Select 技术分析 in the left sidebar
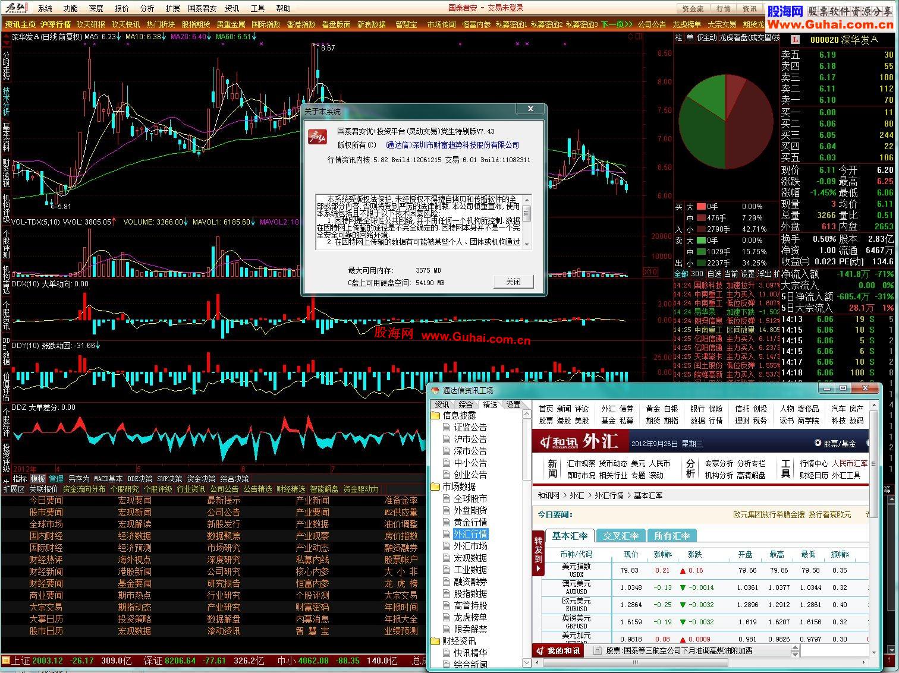This screenshot has width=899, height=673. pos(6,102)
